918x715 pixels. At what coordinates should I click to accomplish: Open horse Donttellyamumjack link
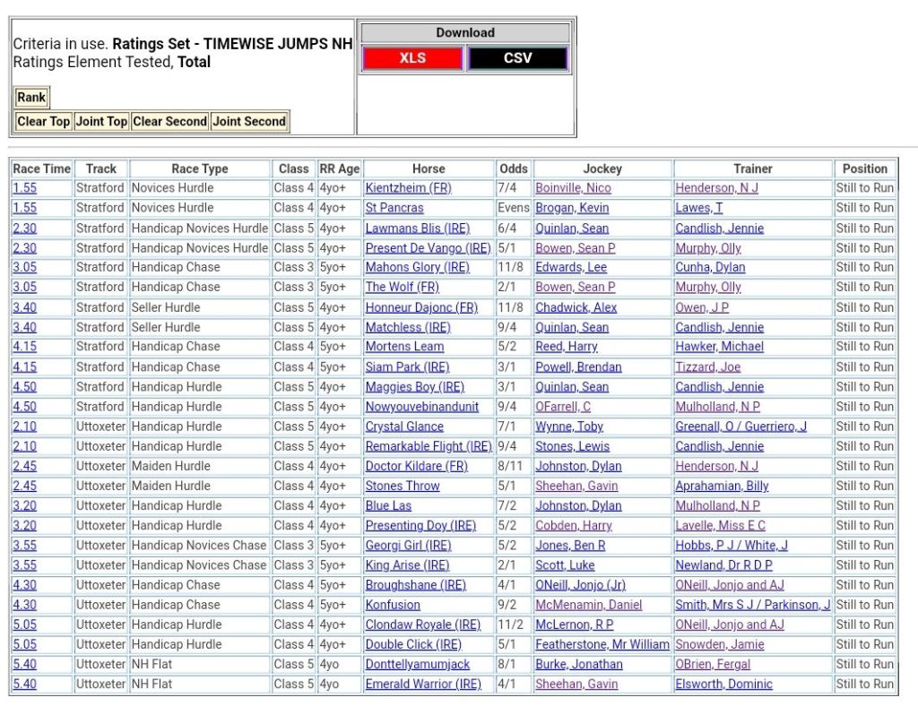(x=417, y=664)
